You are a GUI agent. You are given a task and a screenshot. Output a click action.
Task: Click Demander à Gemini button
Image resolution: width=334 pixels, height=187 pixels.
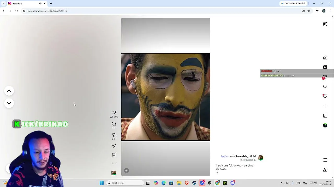click(293, 3)
